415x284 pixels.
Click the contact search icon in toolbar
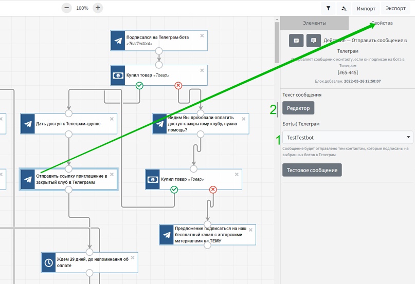click(x=344, y=8)
